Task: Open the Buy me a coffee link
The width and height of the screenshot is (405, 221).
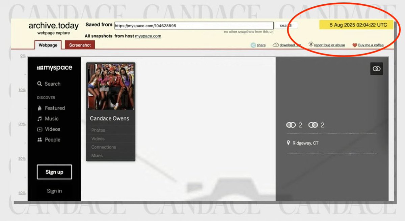Action: coord(371,45)
